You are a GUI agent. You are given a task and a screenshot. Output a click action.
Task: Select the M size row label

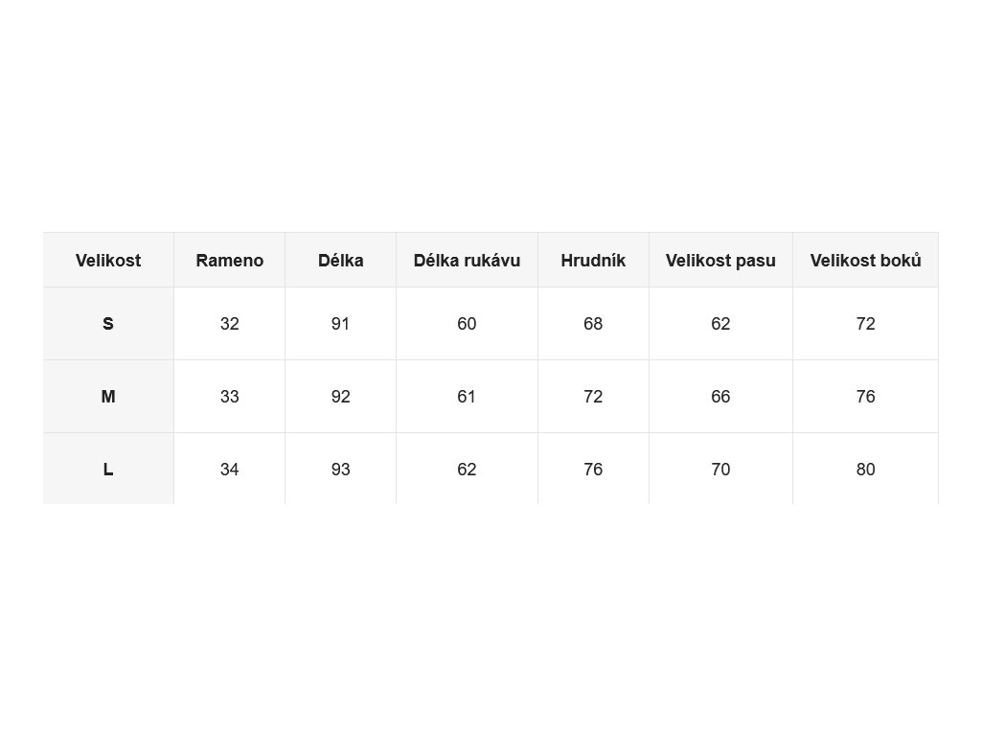(x=108, y=396)
